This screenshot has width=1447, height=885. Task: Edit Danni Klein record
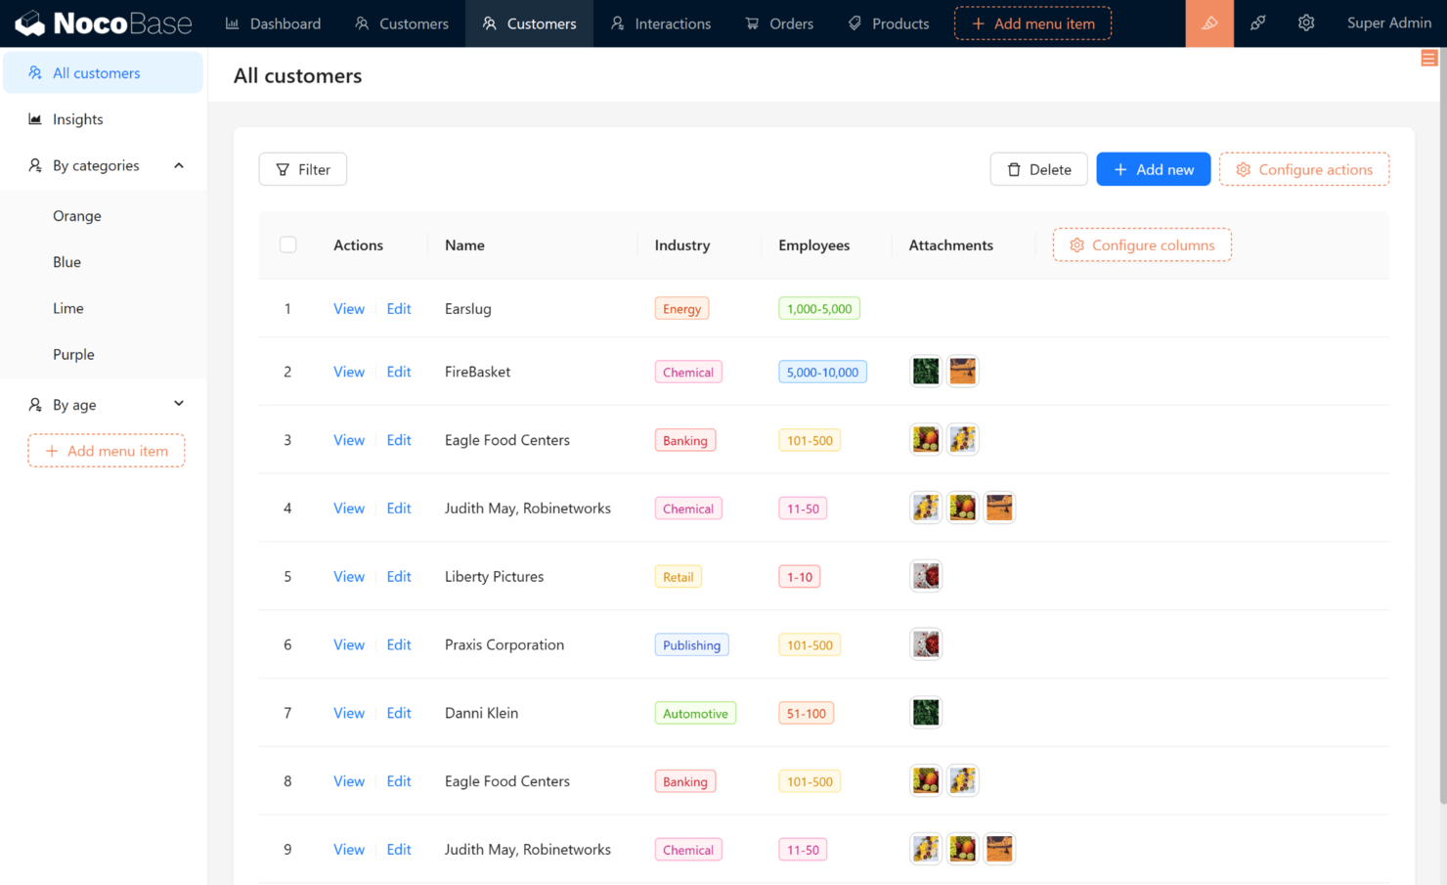tap(399, 713)
